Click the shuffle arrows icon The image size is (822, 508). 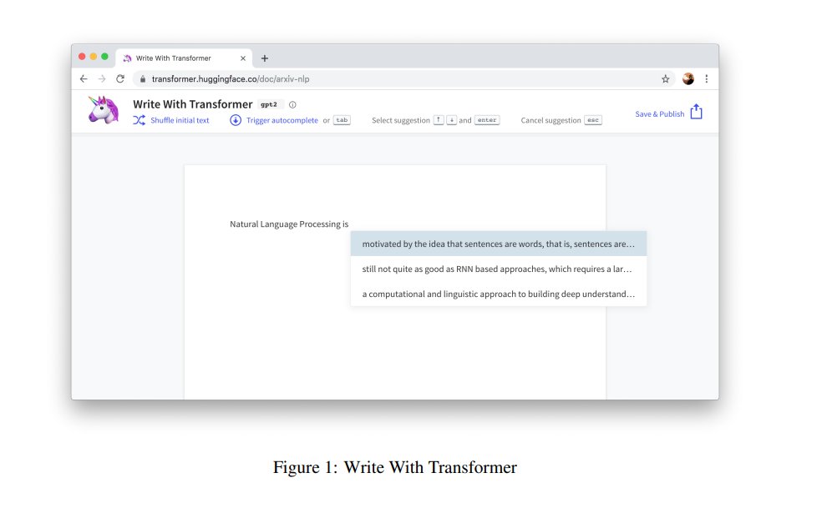[x=139, y=120]
